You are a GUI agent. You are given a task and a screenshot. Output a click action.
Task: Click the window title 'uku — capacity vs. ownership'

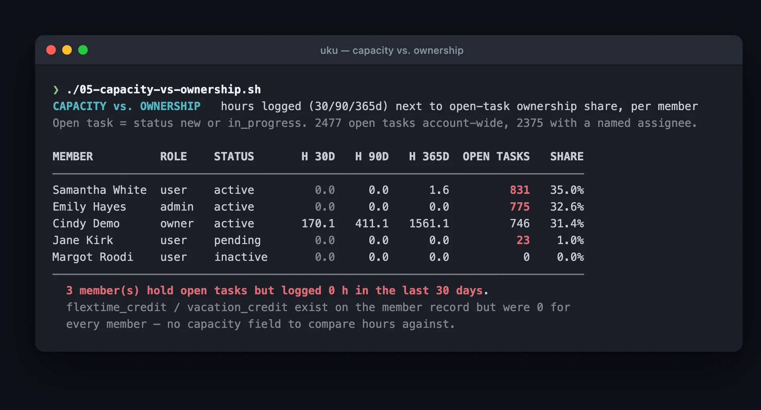392,50
